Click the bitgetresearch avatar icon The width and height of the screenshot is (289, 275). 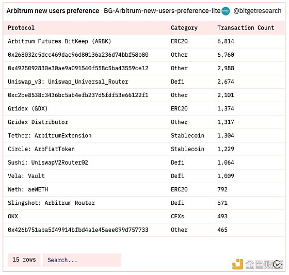(x=226, y=11)
